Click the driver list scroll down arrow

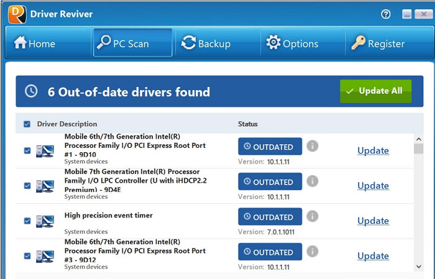click(419, 267)
